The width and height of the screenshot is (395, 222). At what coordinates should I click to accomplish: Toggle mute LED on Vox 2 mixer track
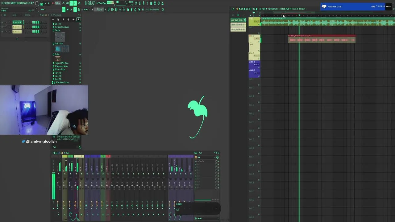point(81,174)
